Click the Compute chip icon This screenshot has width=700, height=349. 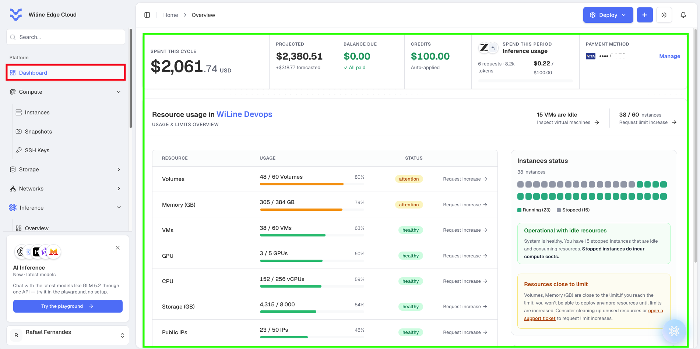13,92
